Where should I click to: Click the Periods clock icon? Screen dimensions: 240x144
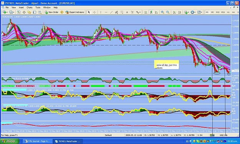[x=192, y=12]
